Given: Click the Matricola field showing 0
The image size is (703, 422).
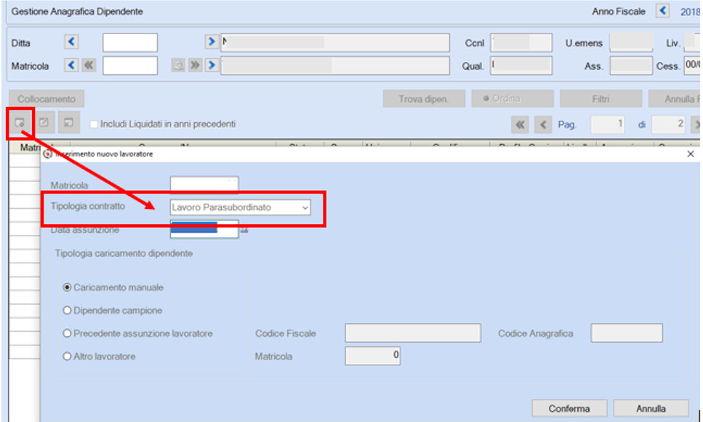Looking at the screenshot, I should (x=372, y=356).
